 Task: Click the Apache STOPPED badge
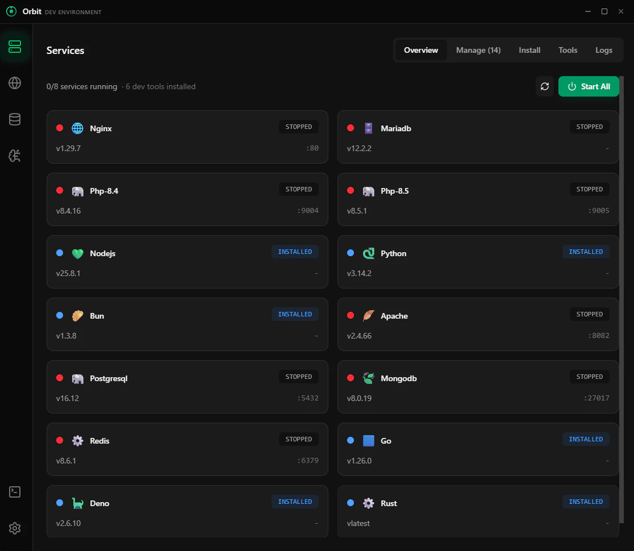coord(590,314)
